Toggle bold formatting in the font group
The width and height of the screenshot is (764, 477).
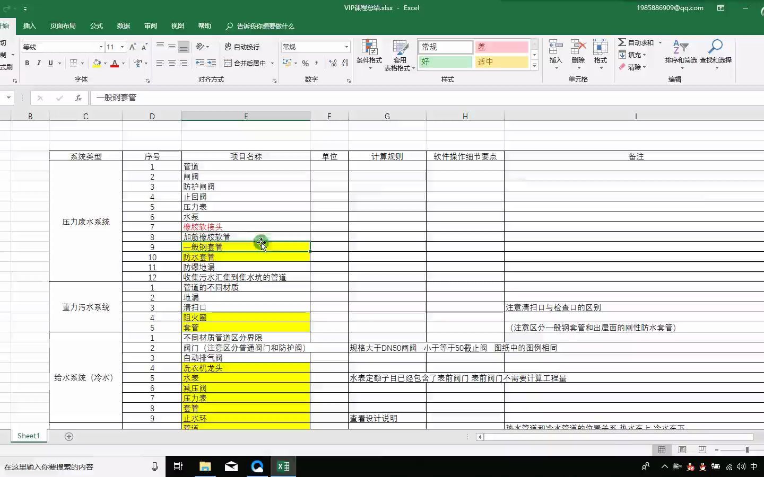pyautogui.click(x=27, y=63)
